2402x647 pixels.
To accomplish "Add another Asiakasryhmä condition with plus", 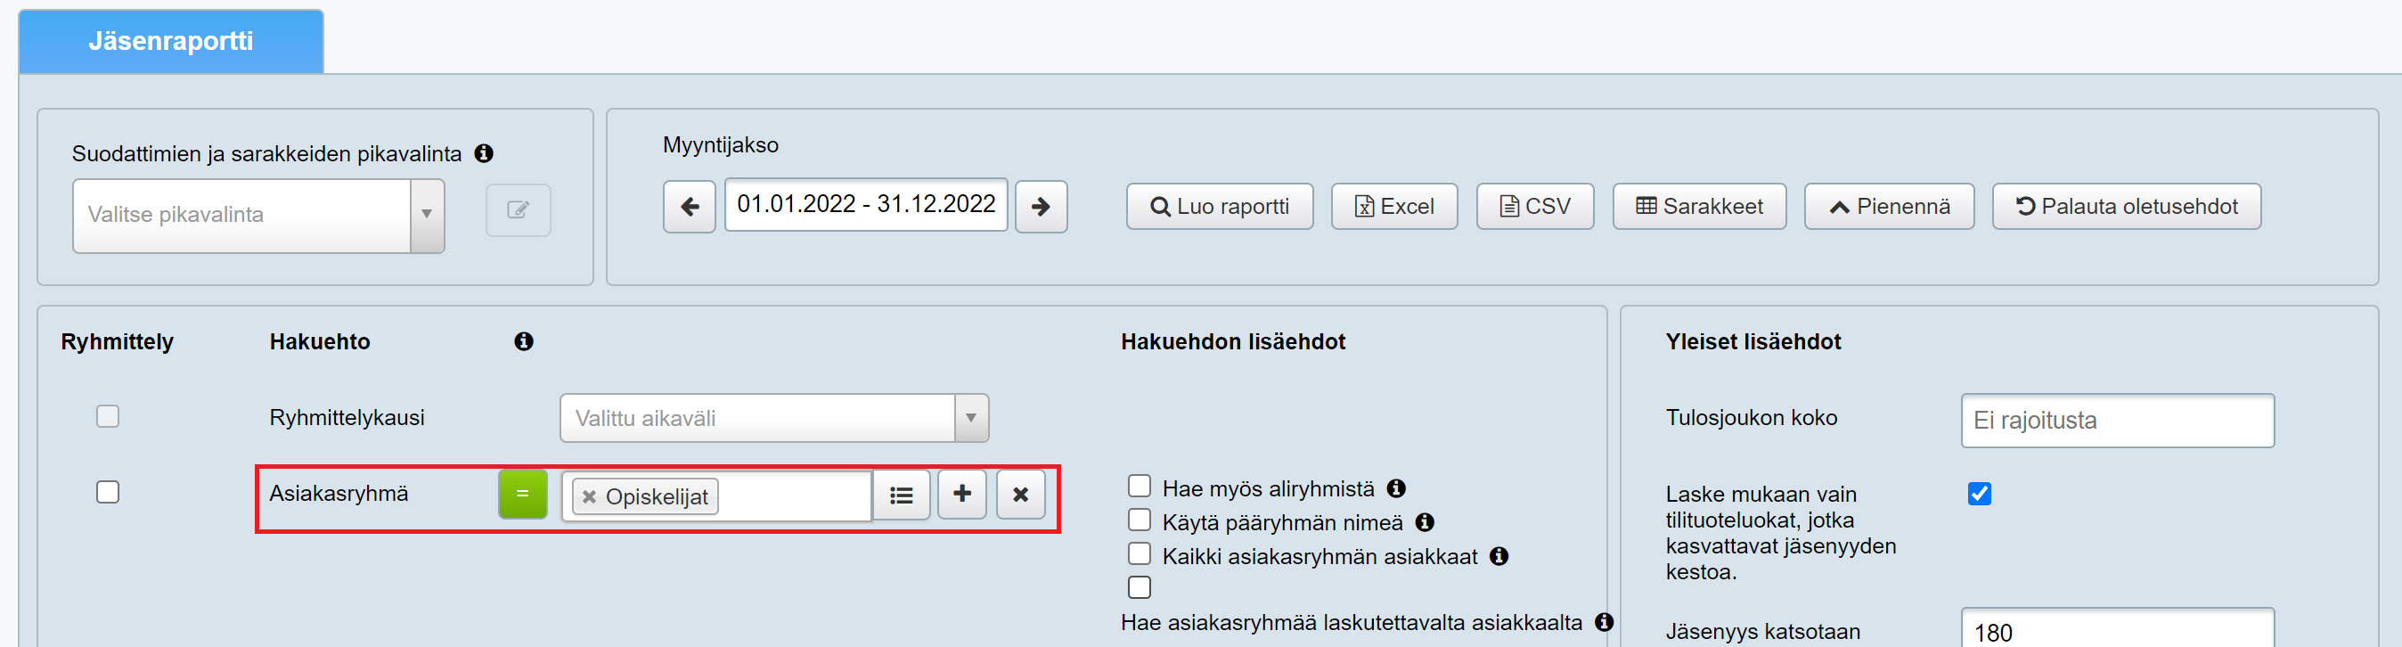I will coord(961,494).
